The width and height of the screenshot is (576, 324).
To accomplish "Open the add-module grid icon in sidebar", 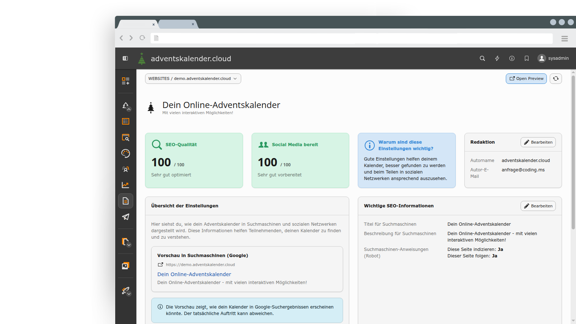I will (126, 81).
